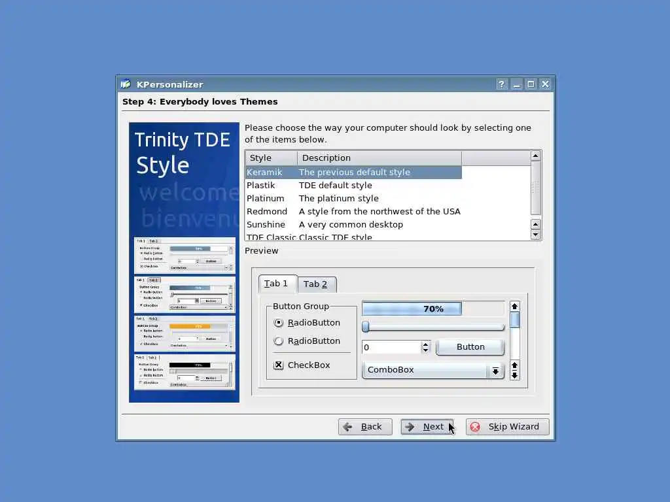Decrease the spin box value with down arrow
670x502 pixels.
pyautogui.click(x=425, y=350)
